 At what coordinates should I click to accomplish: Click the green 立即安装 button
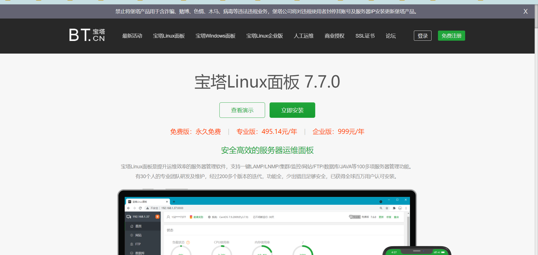292,110
